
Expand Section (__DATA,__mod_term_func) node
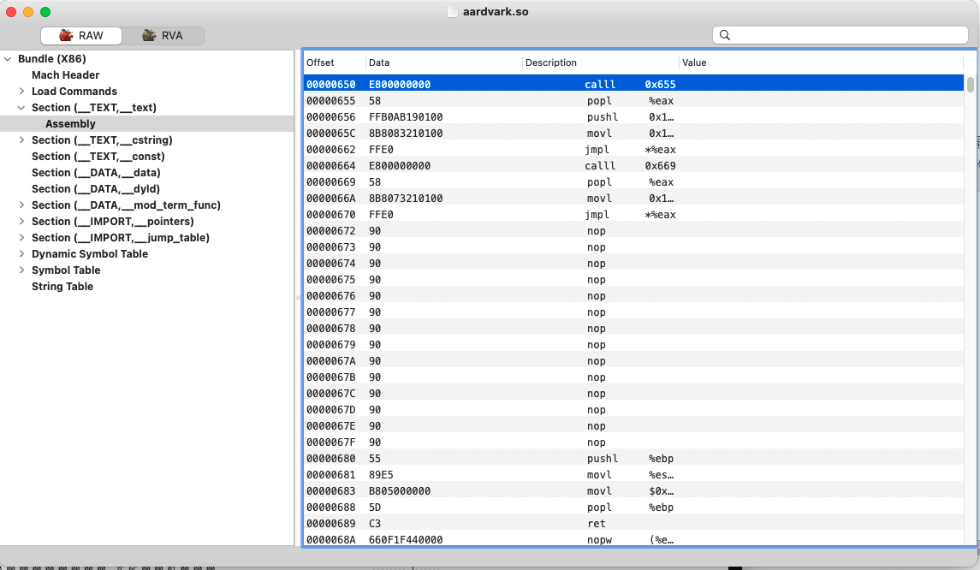(x=21, y=205)
